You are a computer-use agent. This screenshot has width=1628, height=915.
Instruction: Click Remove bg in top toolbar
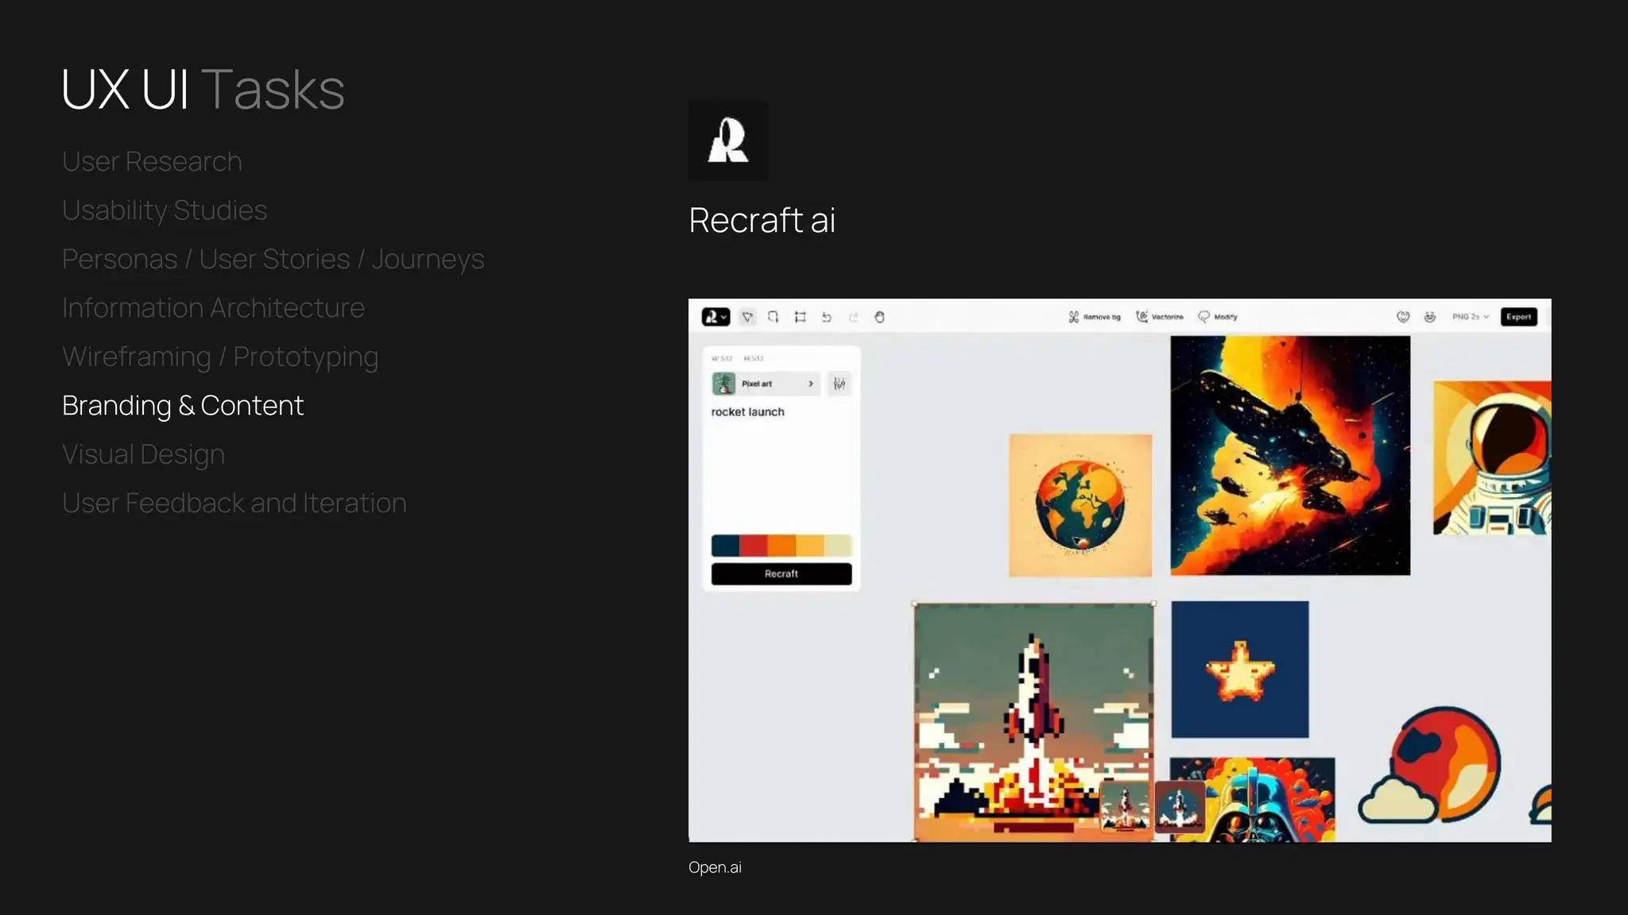pos(1095,317)
